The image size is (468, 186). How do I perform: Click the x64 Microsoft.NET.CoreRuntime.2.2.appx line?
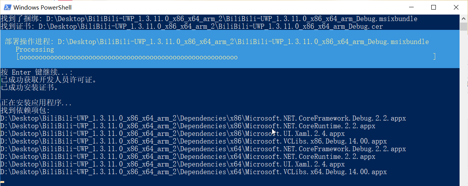(188, 157)
